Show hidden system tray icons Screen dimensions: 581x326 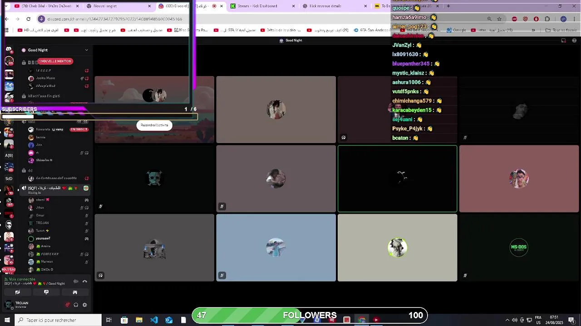tap(507, 320)
